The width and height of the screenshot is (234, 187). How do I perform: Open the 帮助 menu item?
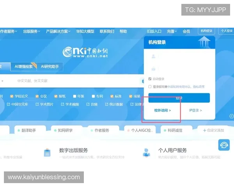(123, 31)
